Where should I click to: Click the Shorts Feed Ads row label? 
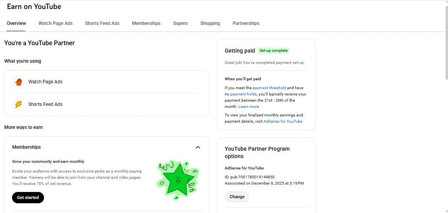(45, 104)
